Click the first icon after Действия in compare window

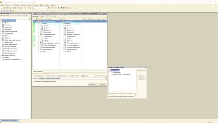pyautogui.click(x=41, y=16)
